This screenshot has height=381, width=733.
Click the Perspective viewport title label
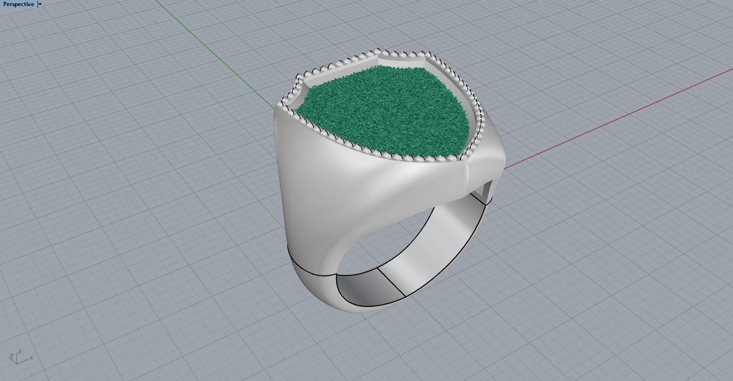18,4
